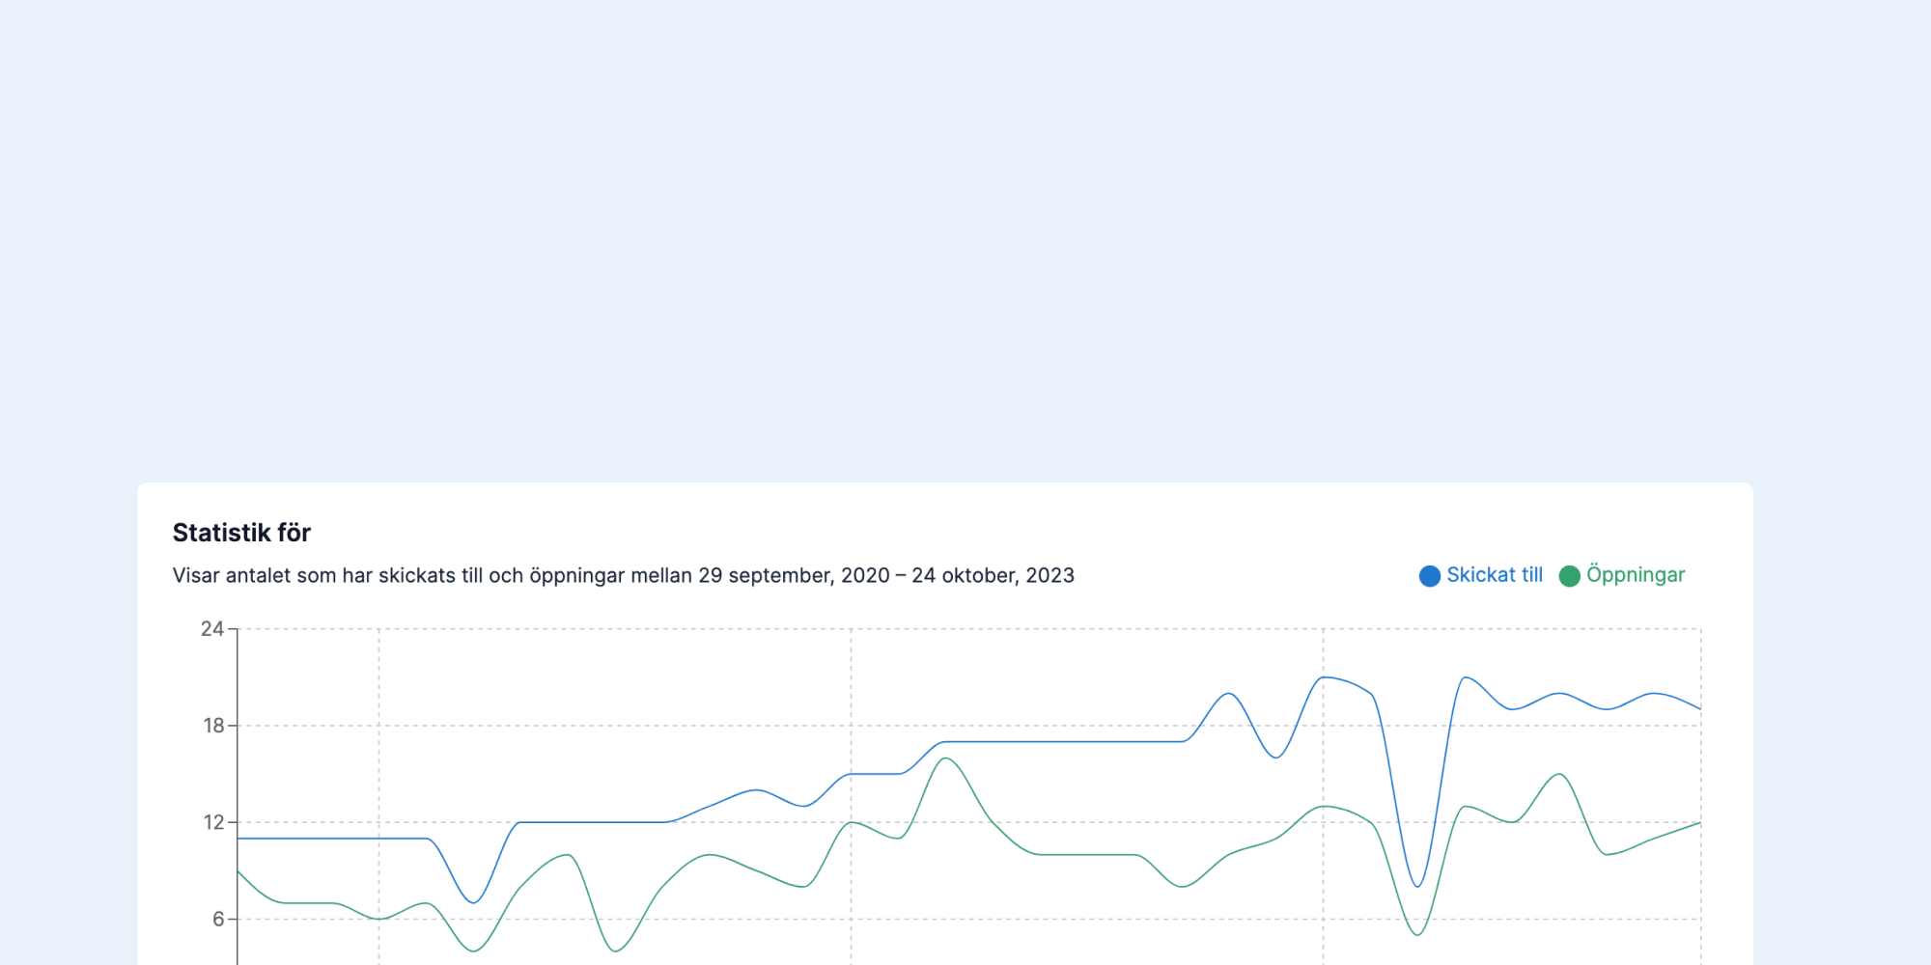Toggle the Skickat till series label
Viewport: 1931px width, 965px height.
[1494, 575]
